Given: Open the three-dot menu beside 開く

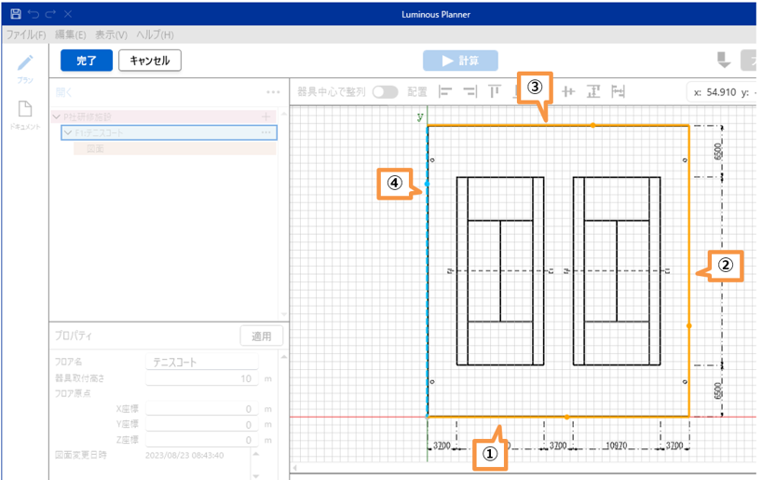Looking at the screenshot, I should click(x=273, y=92).
